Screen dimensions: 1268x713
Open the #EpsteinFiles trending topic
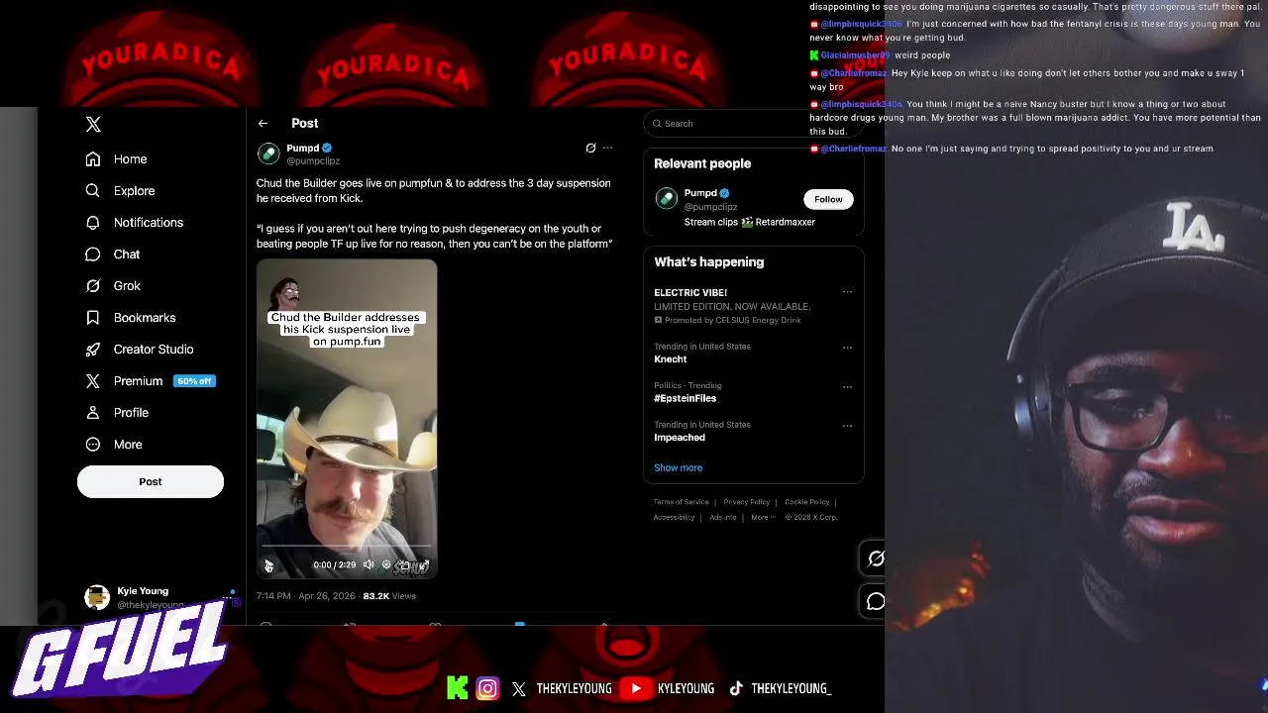687,392
